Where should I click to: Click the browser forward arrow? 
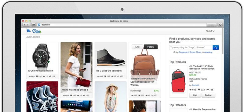coord(28,25)
